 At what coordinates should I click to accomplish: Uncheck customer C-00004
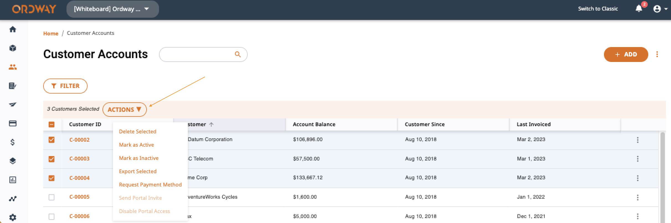pyautogui.click(x=52, y=178)
